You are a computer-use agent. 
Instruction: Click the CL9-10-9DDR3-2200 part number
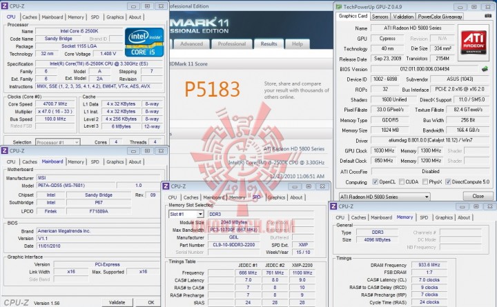click(233, 245)
